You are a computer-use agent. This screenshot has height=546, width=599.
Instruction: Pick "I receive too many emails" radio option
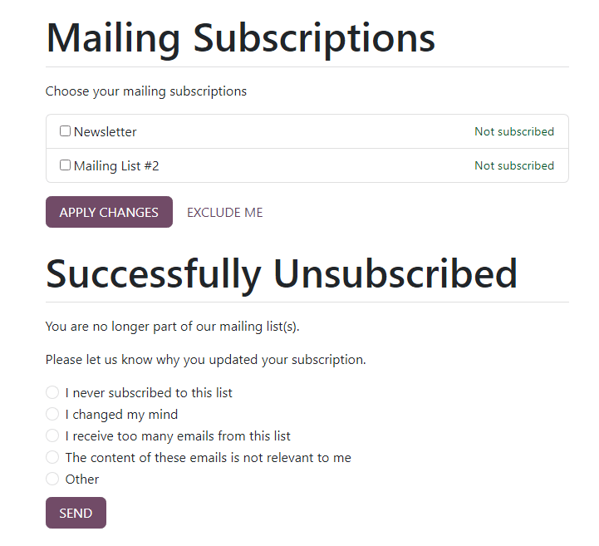click(x=52, y=435)
